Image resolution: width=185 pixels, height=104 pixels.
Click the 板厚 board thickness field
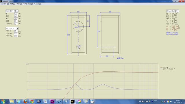(x=16, y=21)
